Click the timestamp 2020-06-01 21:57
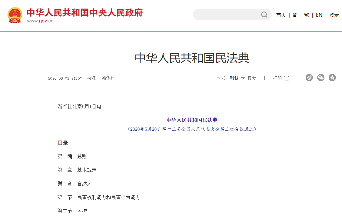 (65, 78)
